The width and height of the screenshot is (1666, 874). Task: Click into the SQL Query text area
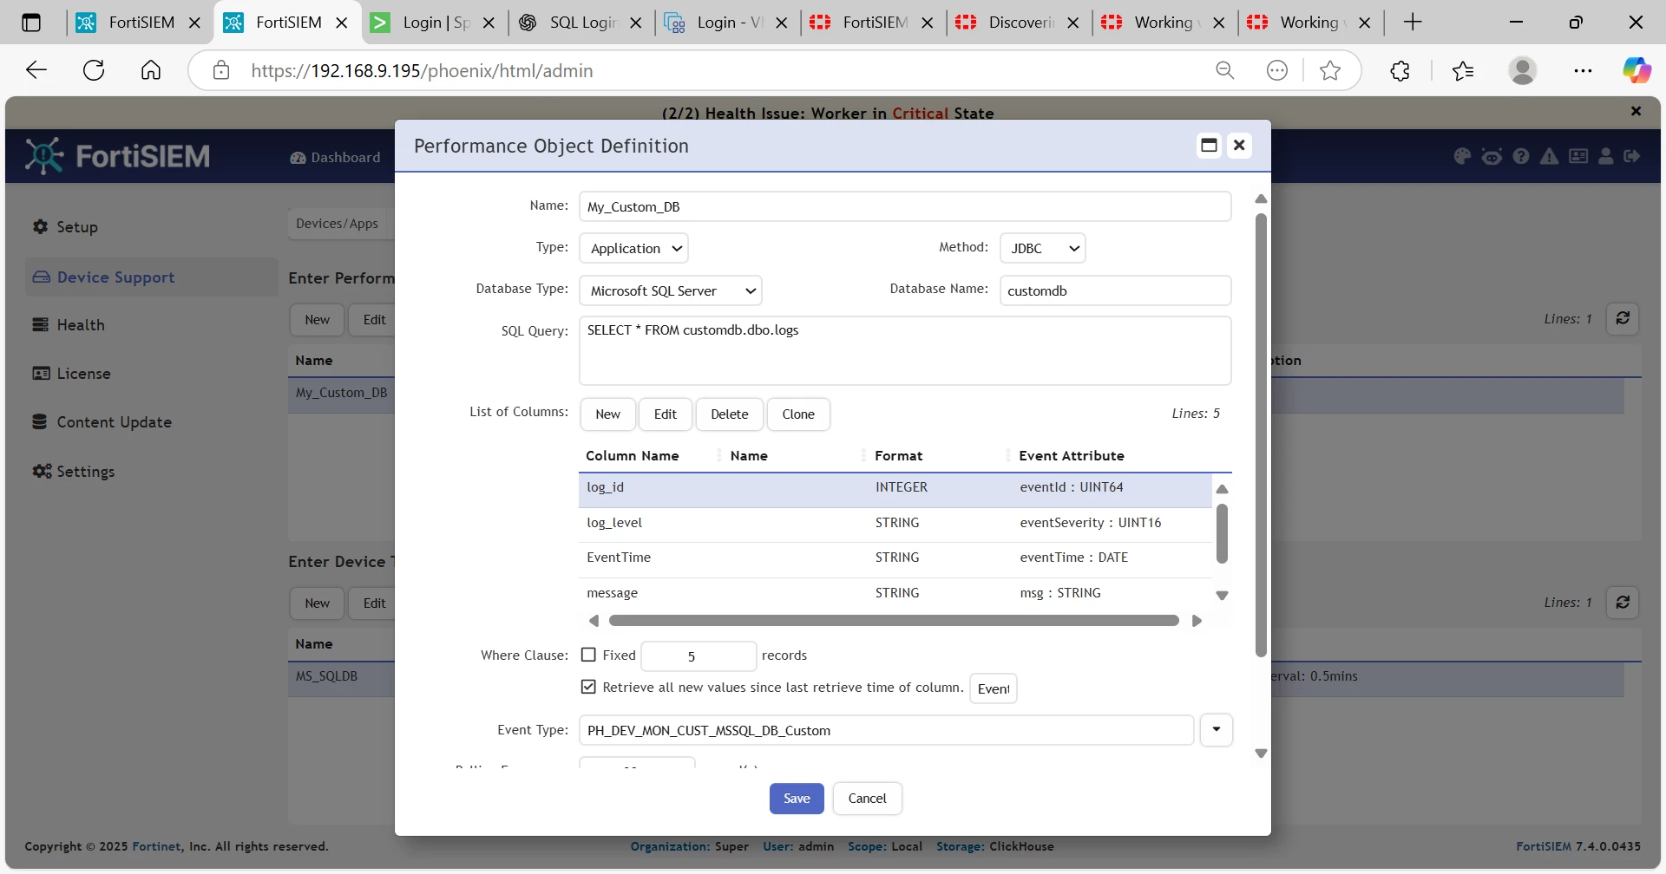905,350
